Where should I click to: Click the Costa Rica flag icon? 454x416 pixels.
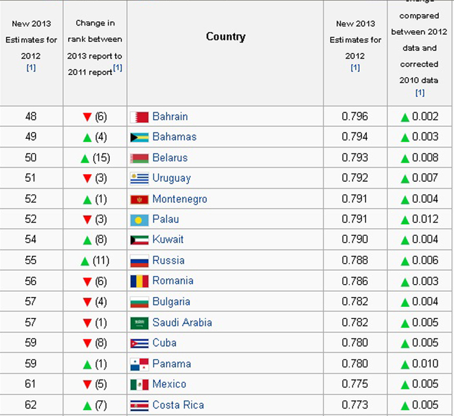(x=140, y=406)
